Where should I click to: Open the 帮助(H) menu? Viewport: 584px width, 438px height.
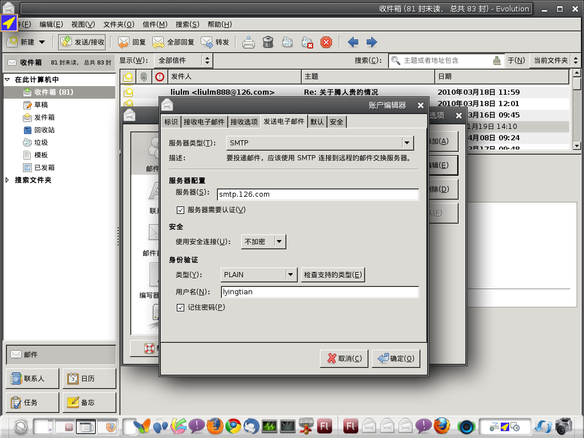point(220,25)
